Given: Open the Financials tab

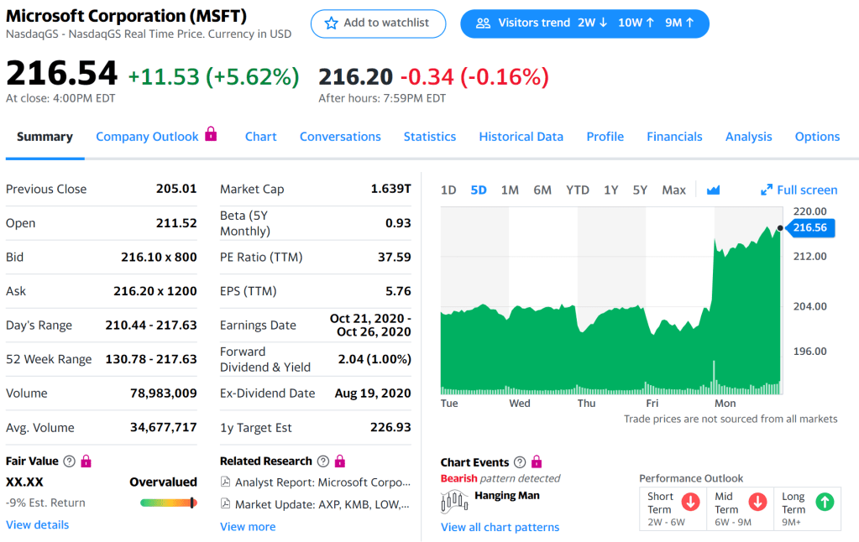Looking at the screenshot, I should coord(674,137).
